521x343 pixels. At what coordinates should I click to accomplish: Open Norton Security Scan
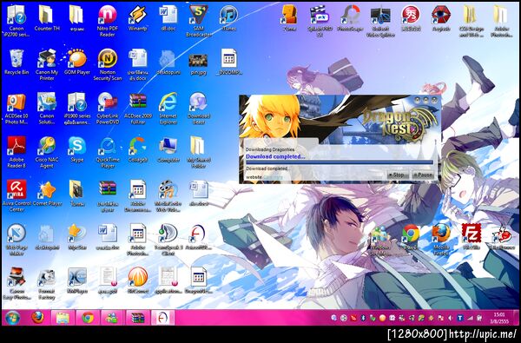click(108, 65)
